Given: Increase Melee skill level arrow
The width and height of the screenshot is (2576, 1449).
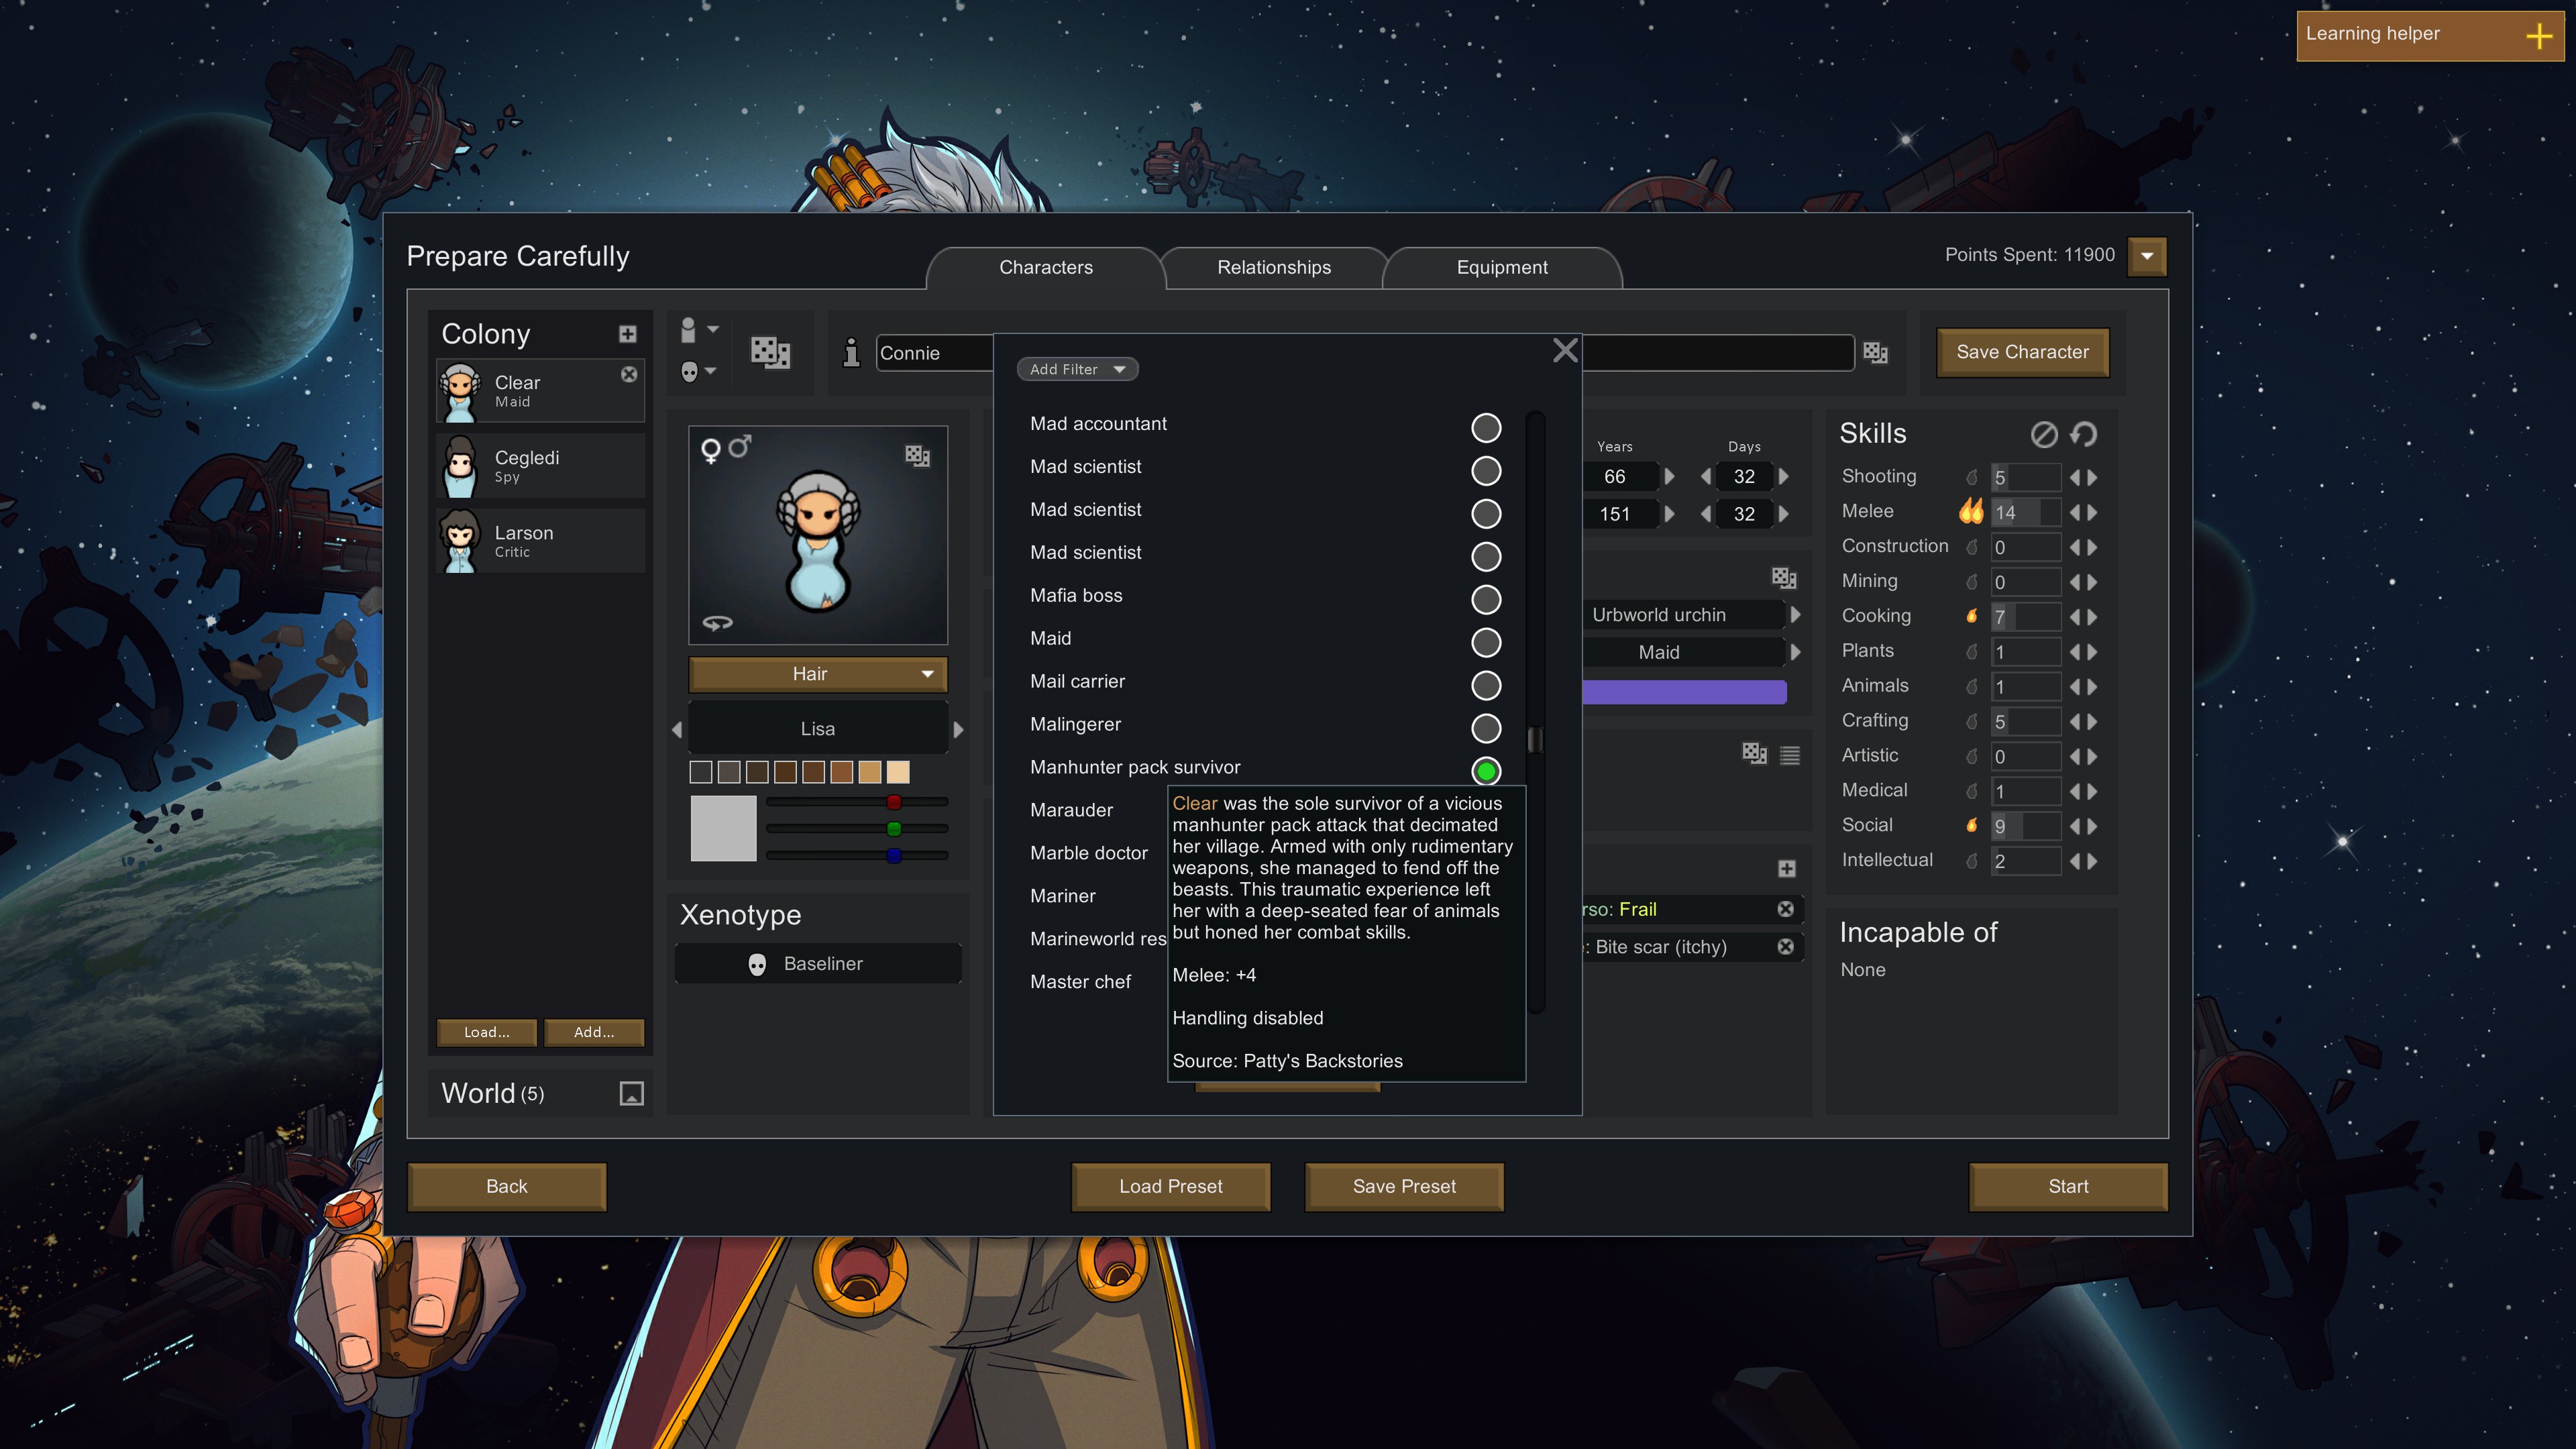Looking at the screenshot, I should pos(2092,512).
